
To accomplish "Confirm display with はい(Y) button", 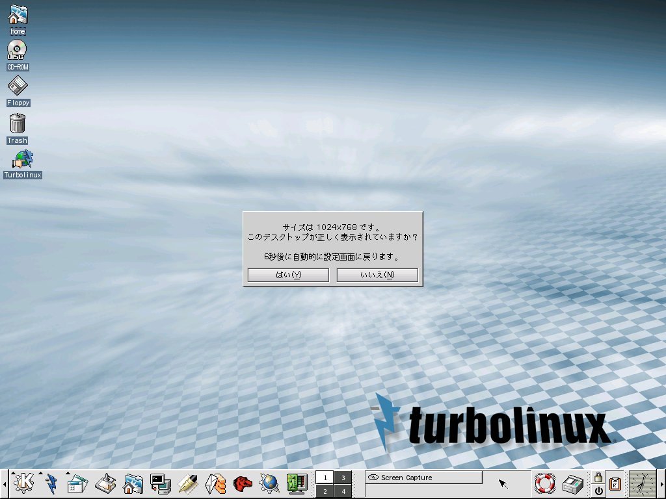I will [288, 275].
